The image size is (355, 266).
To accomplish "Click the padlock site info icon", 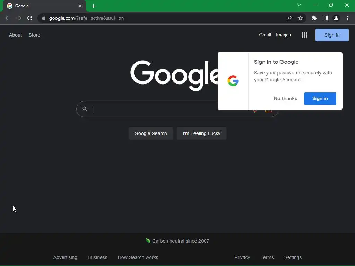I will tap(44, 18).
